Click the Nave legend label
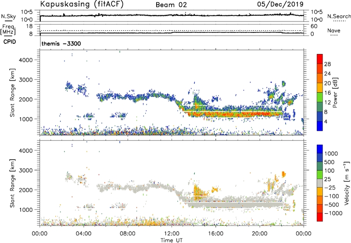This screenshot has height=243, width=351. 334,30
